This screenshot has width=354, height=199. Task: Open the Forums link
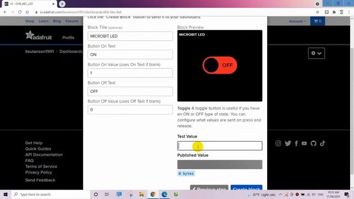tap(72, 21)
